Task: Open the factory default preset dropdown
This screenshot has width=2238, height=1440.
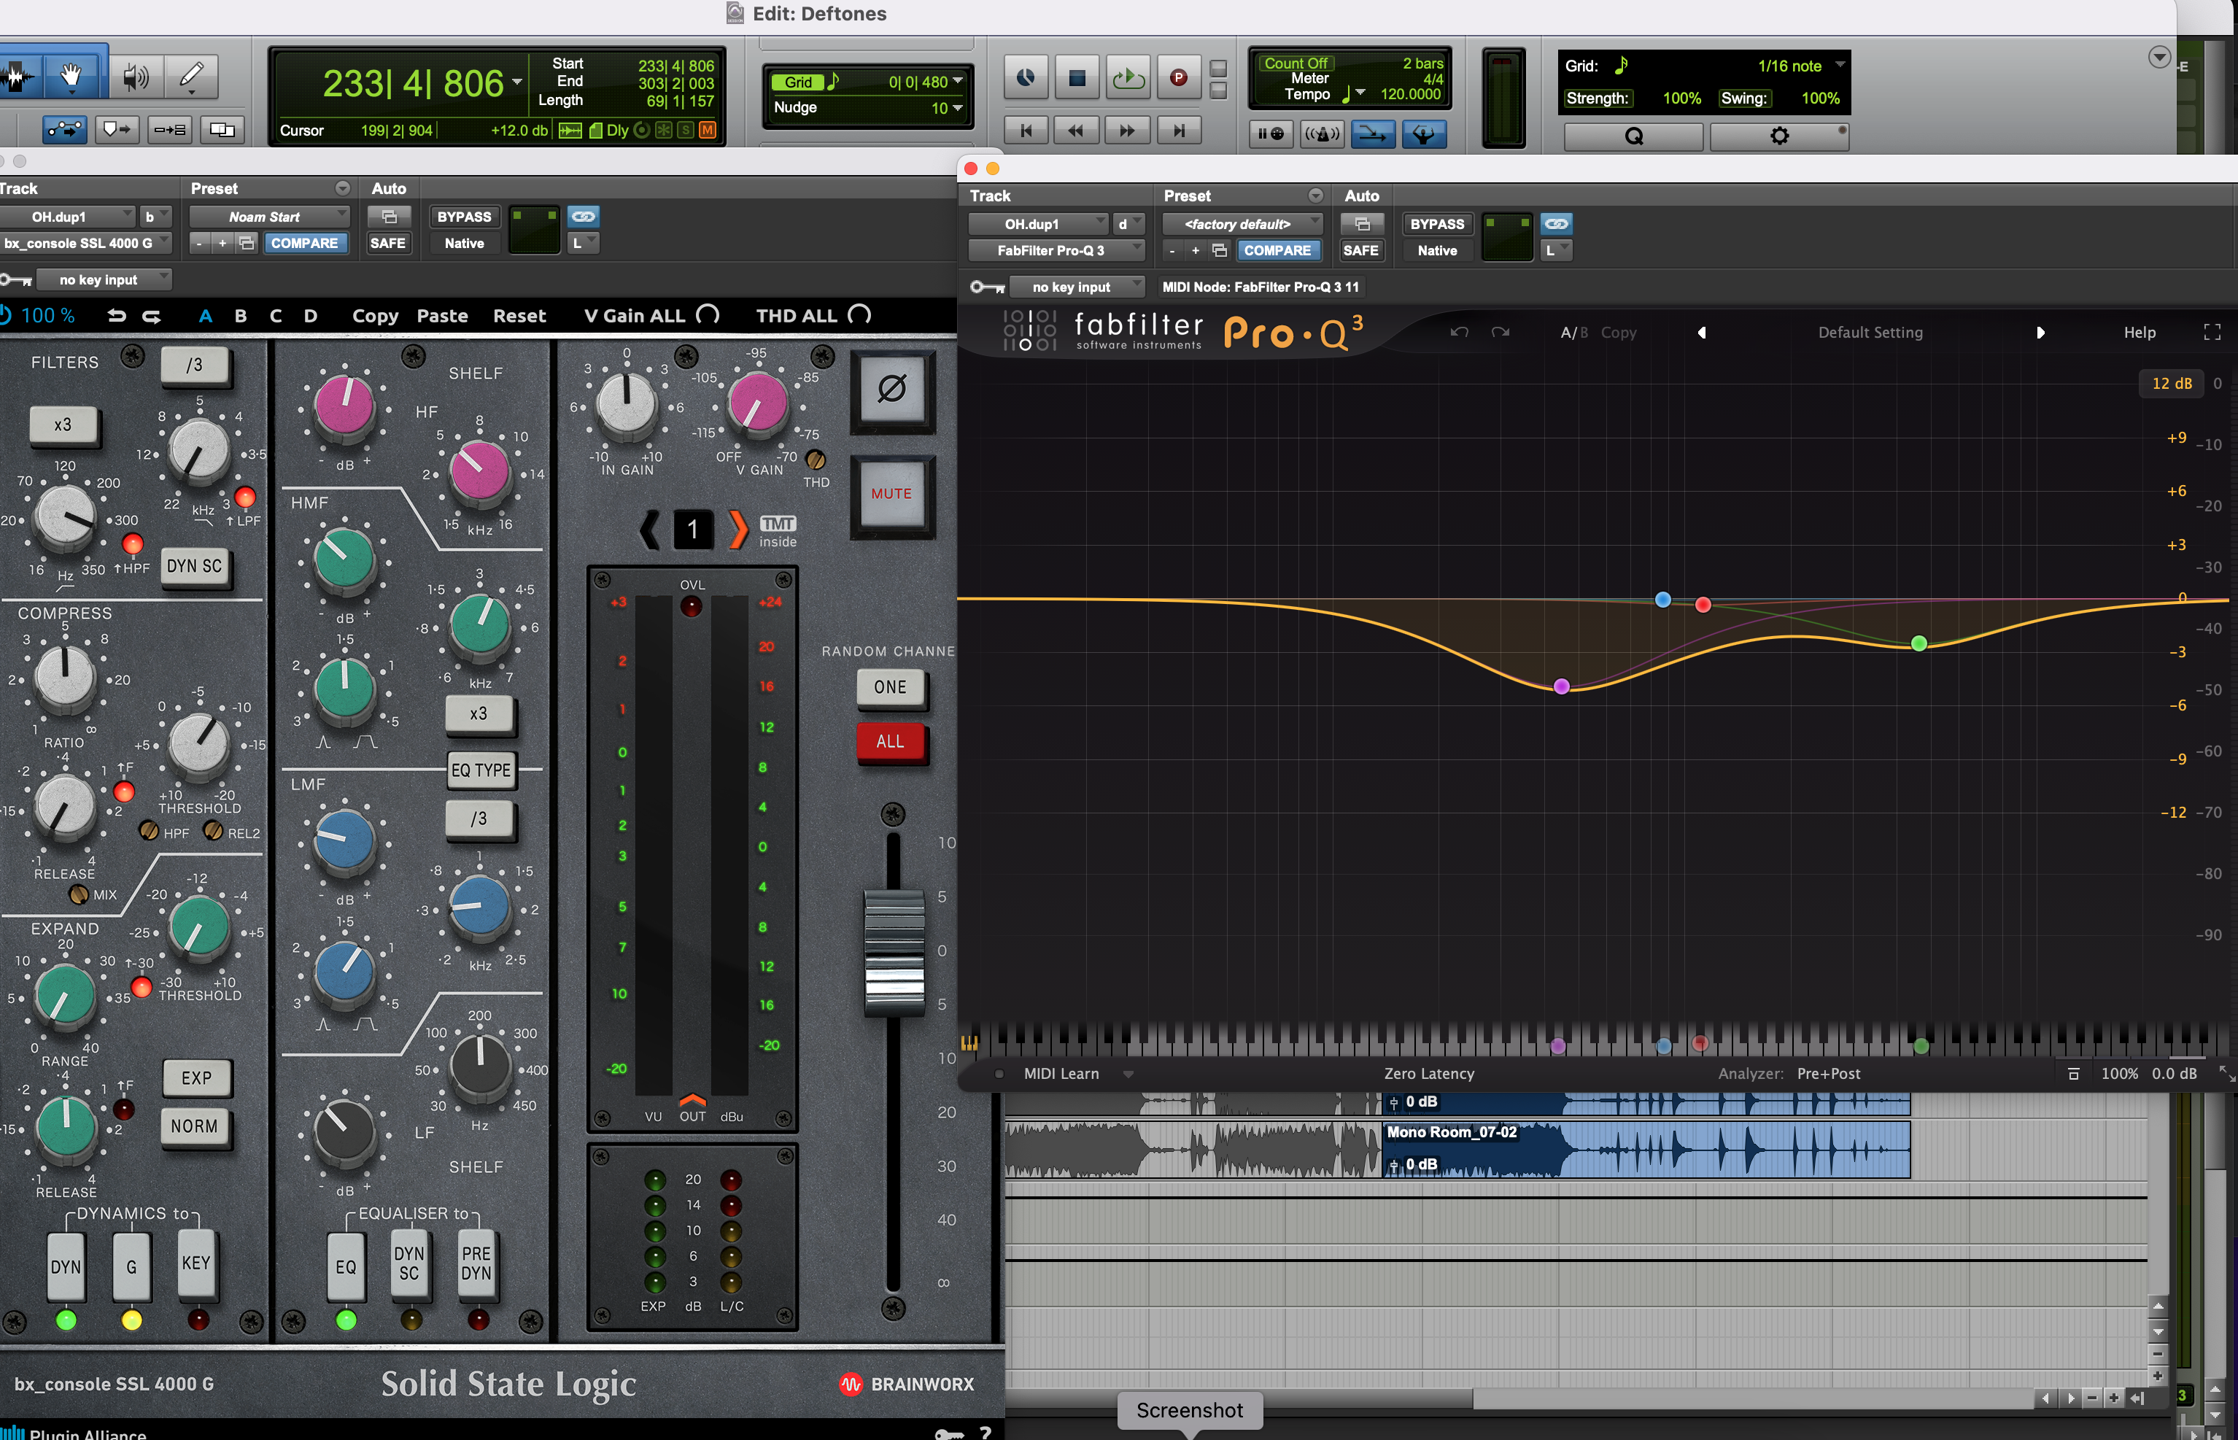Action: (1242, 223)
